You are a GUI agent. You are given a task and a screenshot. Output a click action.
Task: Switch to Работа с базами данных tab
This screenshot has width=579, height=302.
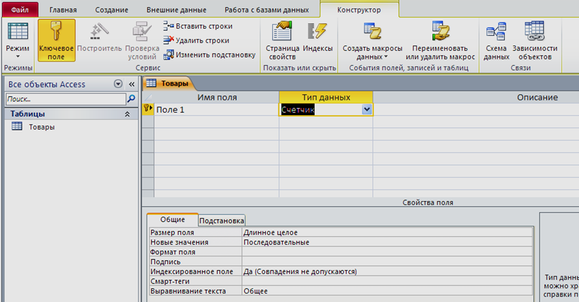267,10
